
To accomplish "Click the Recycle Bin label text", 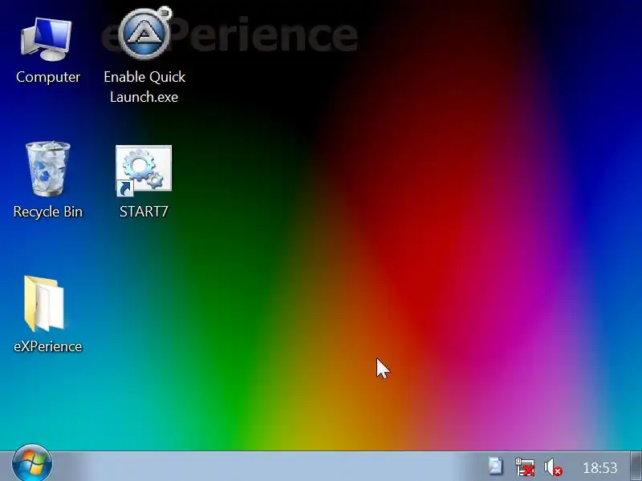I will (48, 212).
